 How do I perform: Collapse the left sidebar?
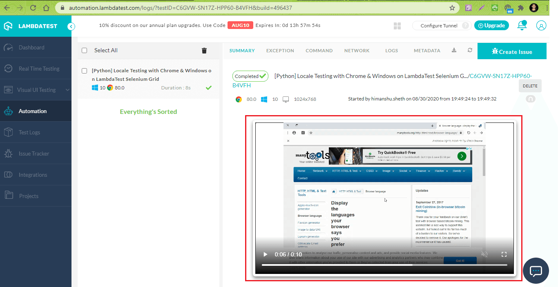point(71,26)
